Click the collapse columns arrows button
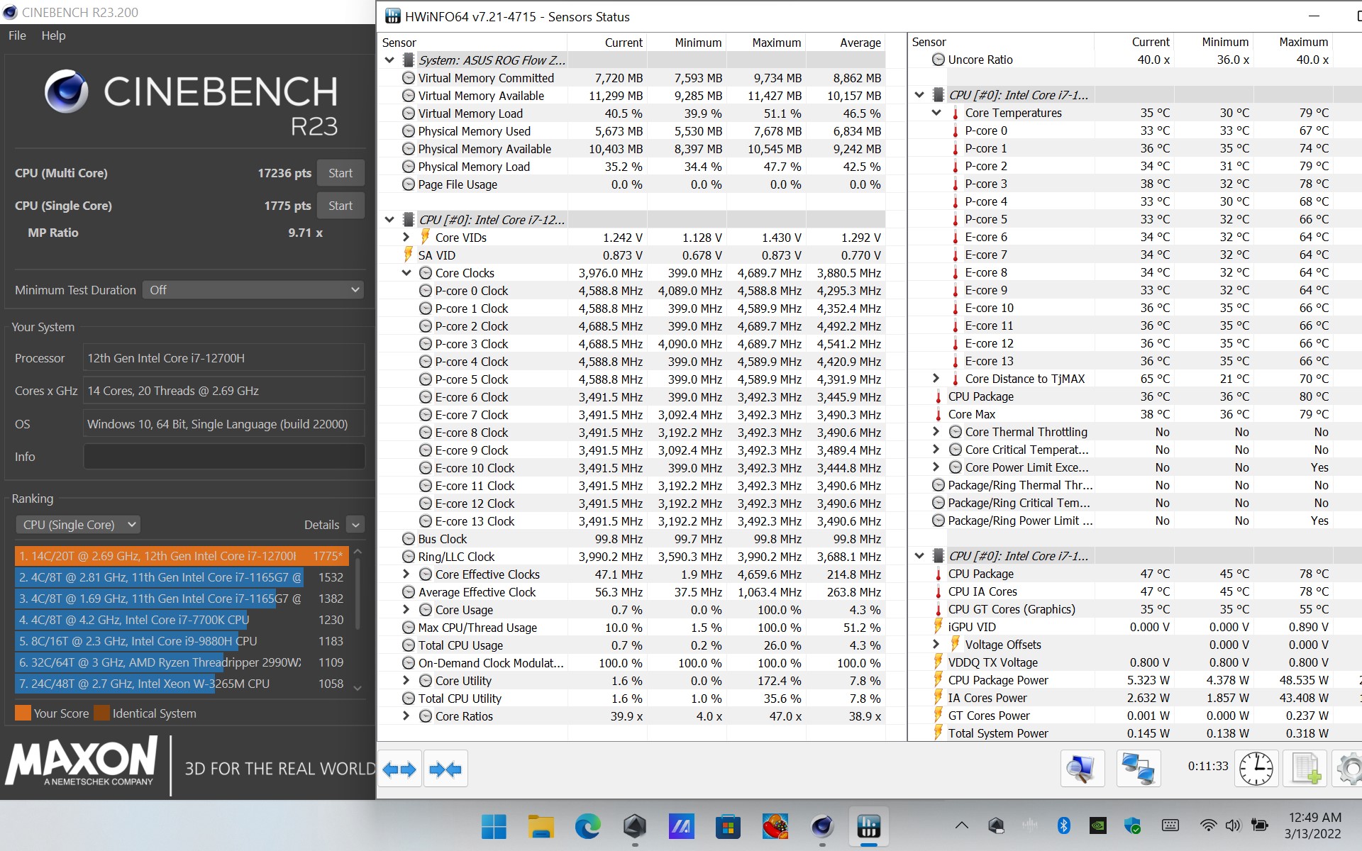The height and width of the screenshot is (851, 1362). (445, 769)
